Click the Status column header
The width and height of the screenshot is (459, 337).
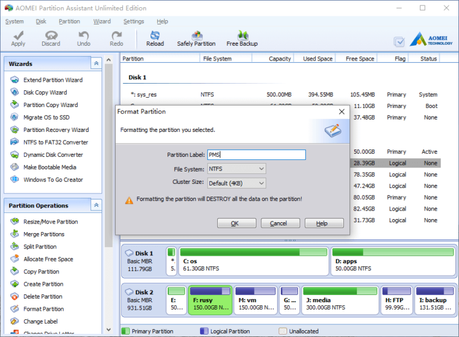pos(424,59)
